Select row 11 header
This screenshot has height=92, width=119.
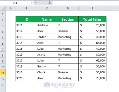3,72
